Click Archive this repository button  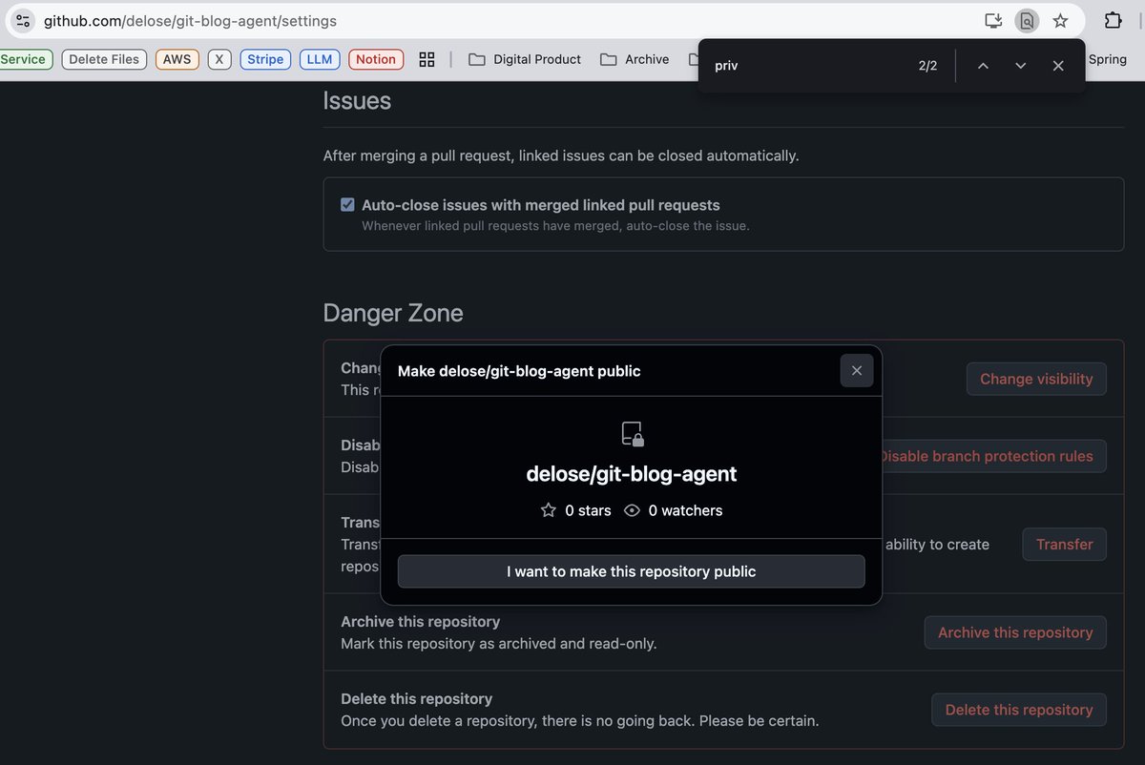[x=1015, y=632]
